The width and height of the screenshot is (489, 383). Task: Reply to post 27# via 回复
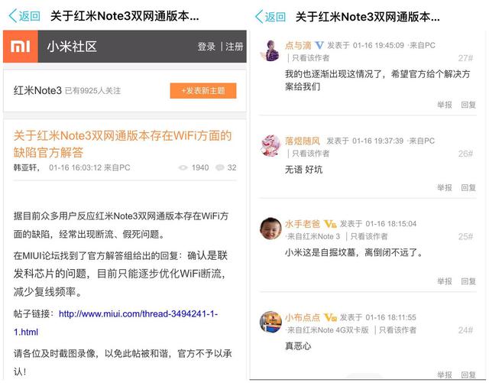pyautogui.click(x=468, y=105)
